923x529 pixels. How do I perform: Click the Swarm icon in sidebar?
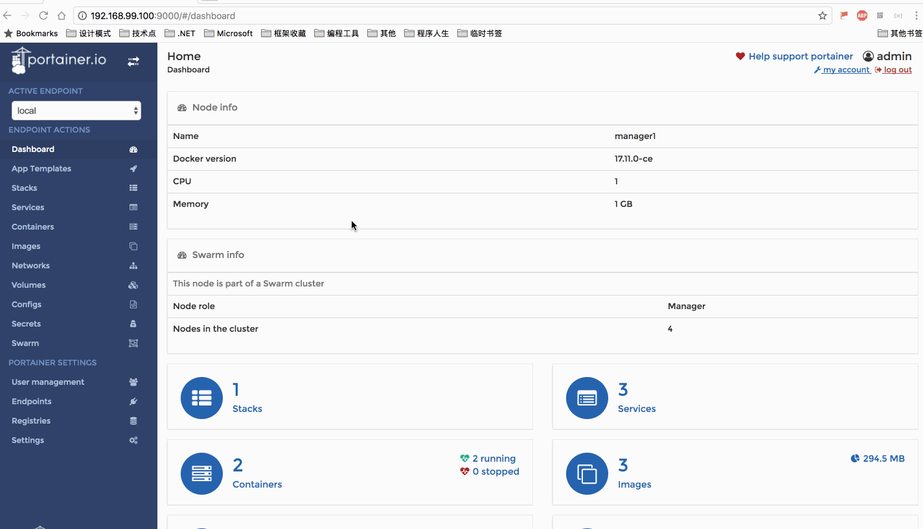(133, 343)
